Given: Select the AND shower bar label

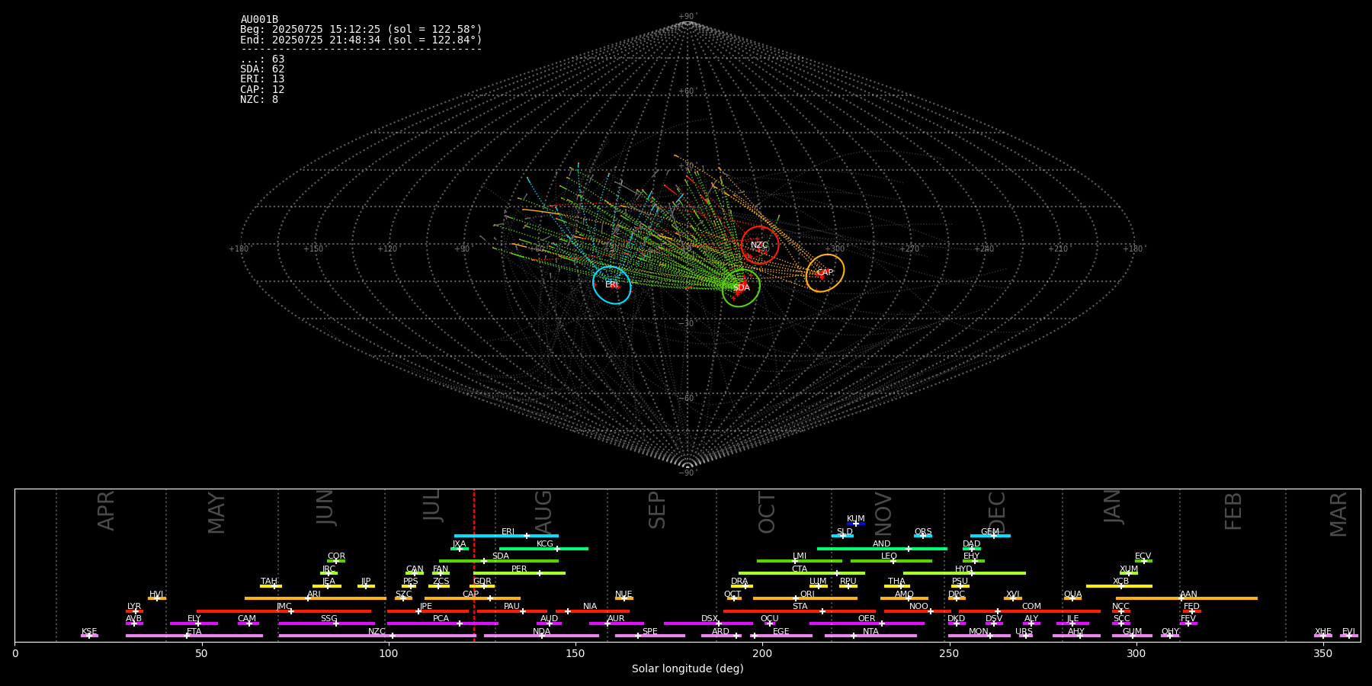Looking at the screenshot, I should [x=882, y=544].
